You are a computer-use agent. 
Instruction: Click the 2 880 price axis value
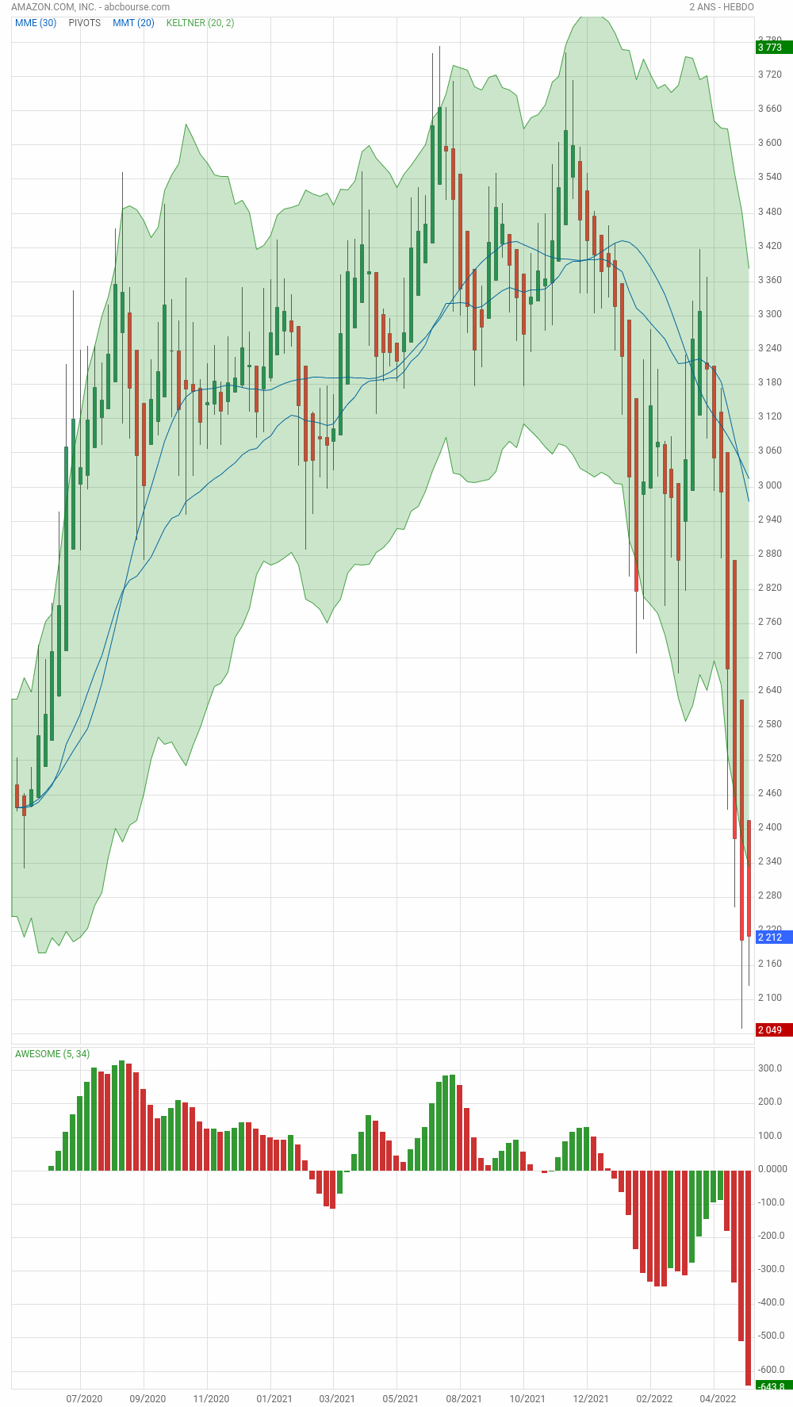click(770, 554)
